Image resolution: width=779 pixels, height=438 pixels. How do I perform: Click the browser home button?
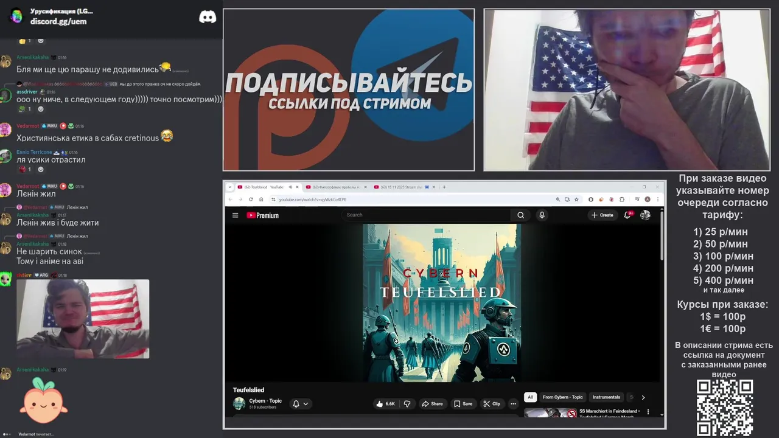(x=261, y=199)
